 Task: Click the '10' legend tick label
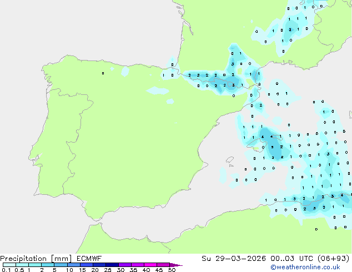pyautogui.click(x=69, y=270)
